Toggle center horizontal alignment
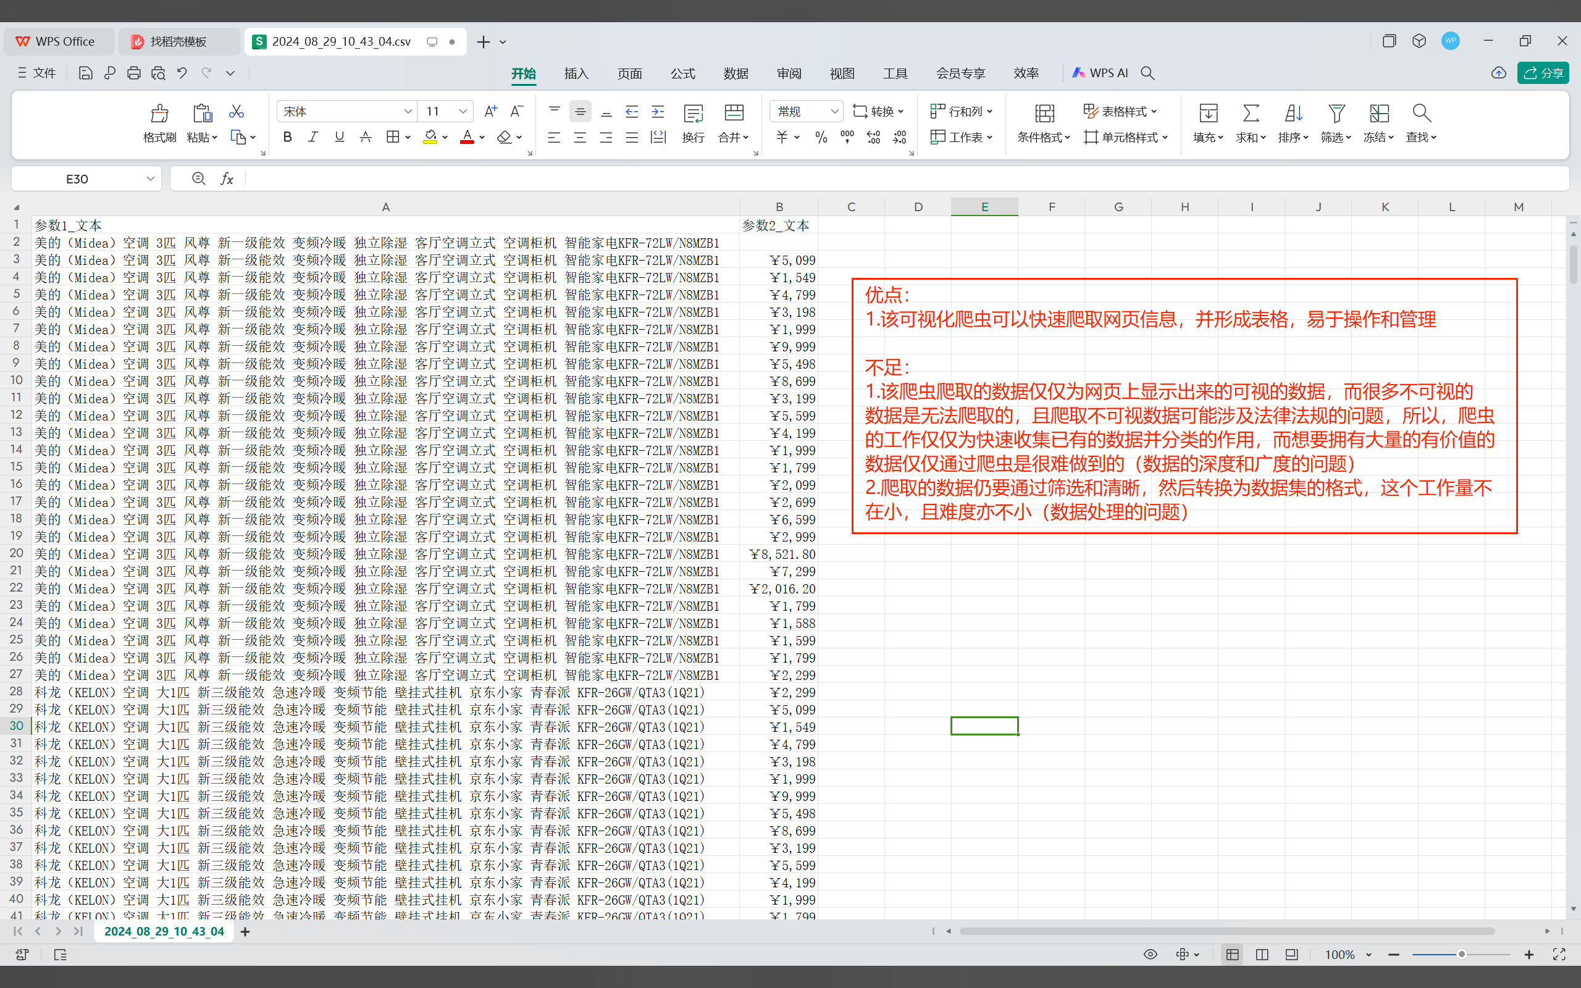Image resolution: width=1581 pixels, height=988 pixels. pyautogui.click(x=579, y=137)
